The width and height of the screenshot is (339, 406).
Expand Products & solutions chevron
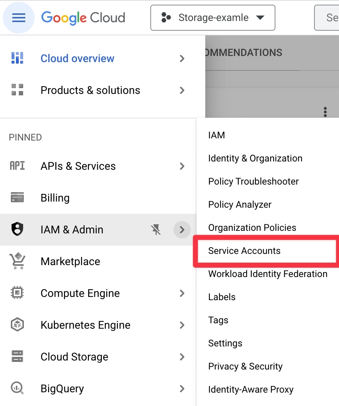coord(182,90)
